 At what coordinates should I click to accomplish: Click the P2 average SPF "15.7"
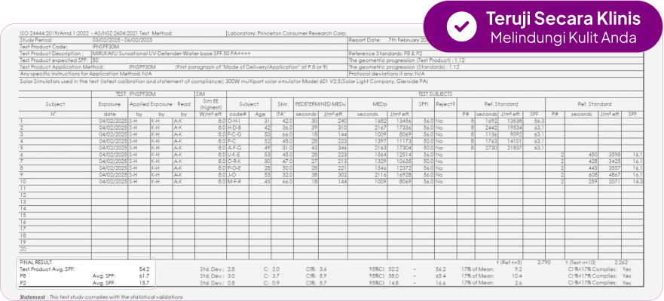pos(144,283)
